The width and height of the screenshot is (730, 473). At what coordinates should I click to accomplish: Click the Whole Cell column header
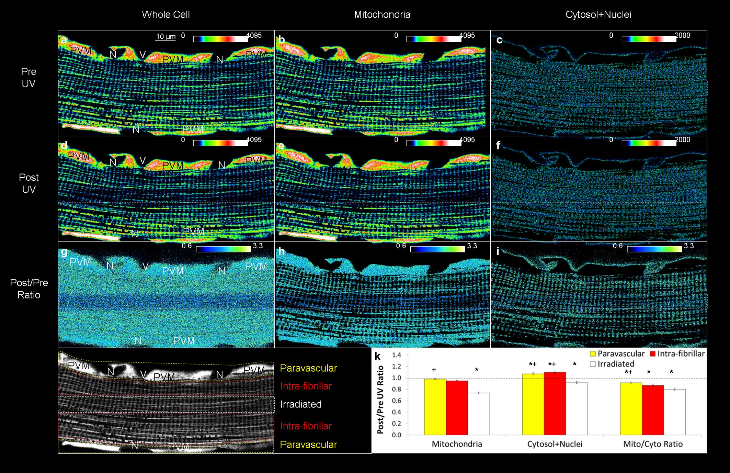[x=166, y=14]
